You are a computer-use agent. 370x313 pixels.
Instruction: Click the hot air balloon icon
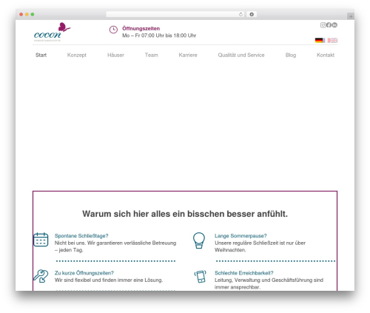point(199,240)
